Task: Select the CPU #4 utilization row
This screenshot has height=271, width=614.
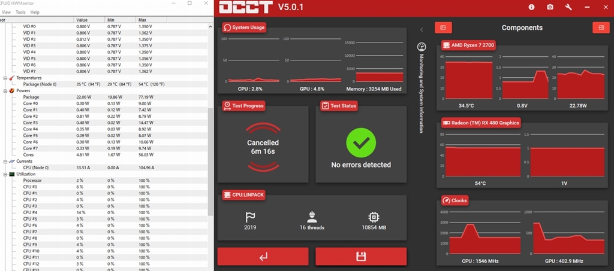Action: tap(104, 212)
